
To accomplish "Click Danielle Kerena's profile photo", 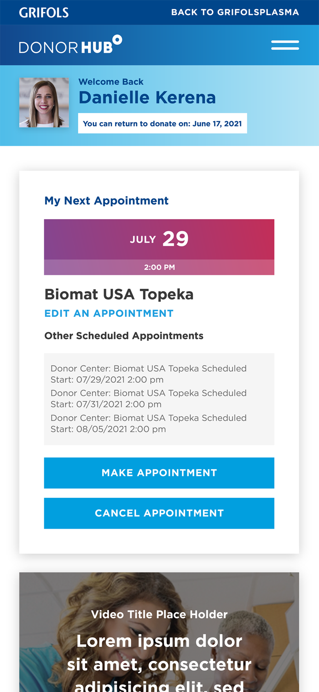I will pos(44,102).
